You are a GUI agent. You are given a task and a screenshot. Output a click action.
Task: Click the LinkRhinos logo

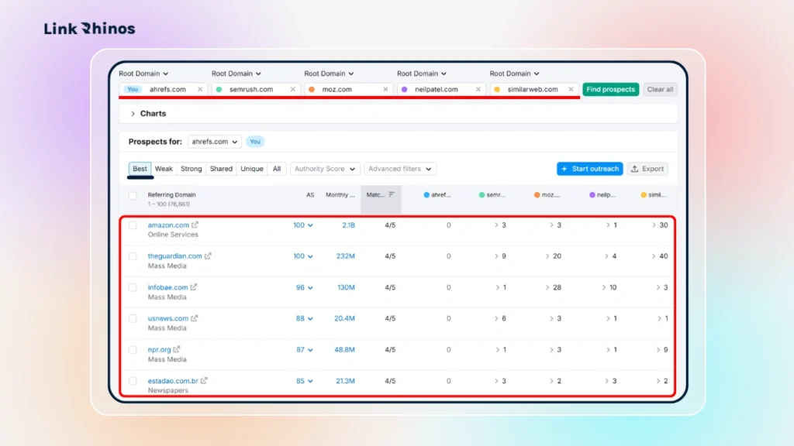pyautogui.click(x=90, y=29)
